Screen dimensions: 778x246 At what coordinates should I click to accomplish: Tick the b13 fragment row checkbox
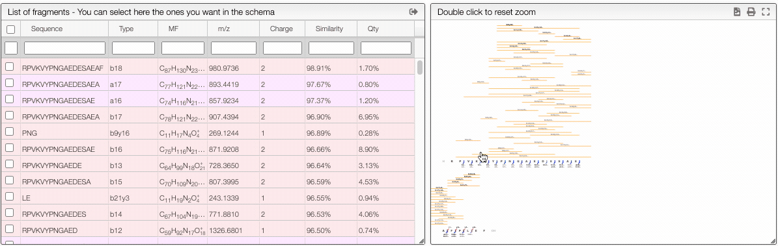click(x=9, y=164)
